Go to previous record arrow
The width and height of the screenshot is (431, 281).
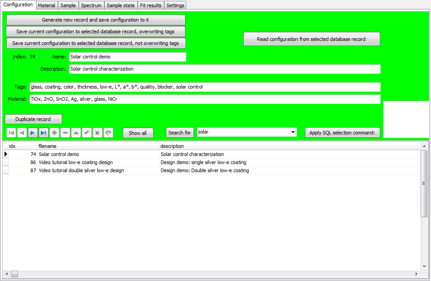(22, 133)
